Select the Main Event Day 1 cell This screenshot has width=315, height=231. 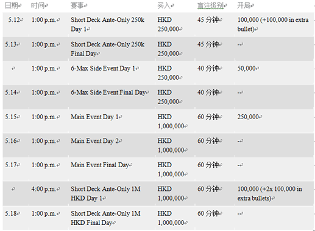[x=94, y=117]
